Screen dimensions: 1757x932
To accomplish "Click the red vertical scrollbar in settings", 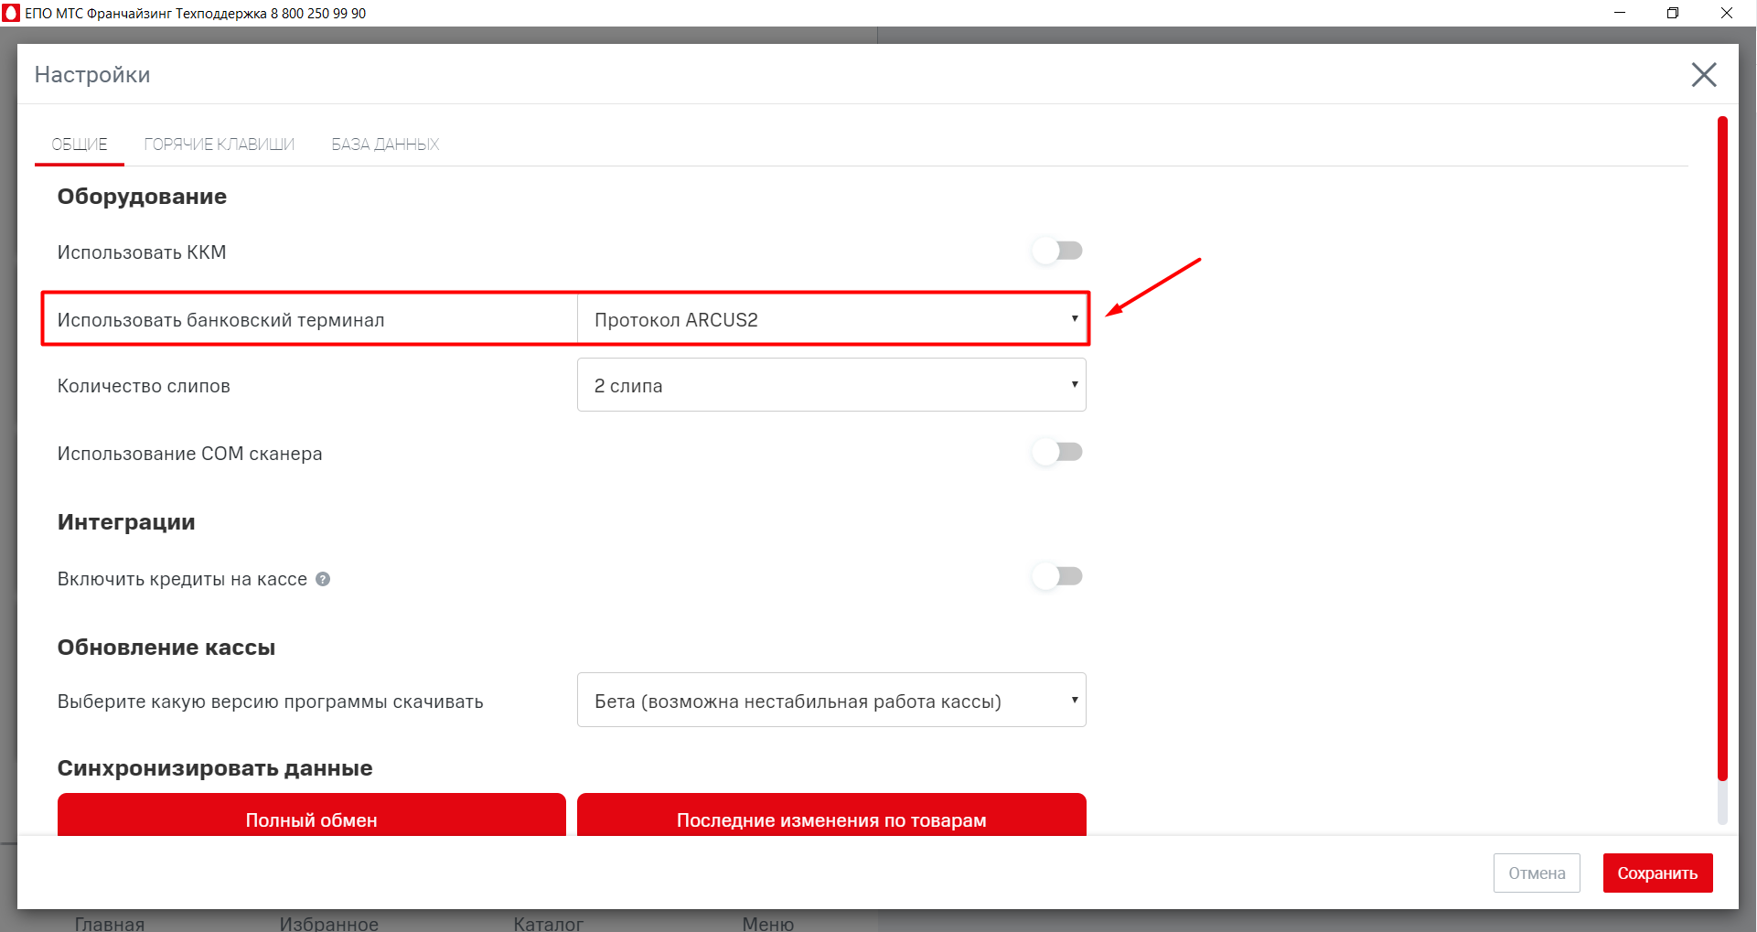I will [x=1722, y=448].
